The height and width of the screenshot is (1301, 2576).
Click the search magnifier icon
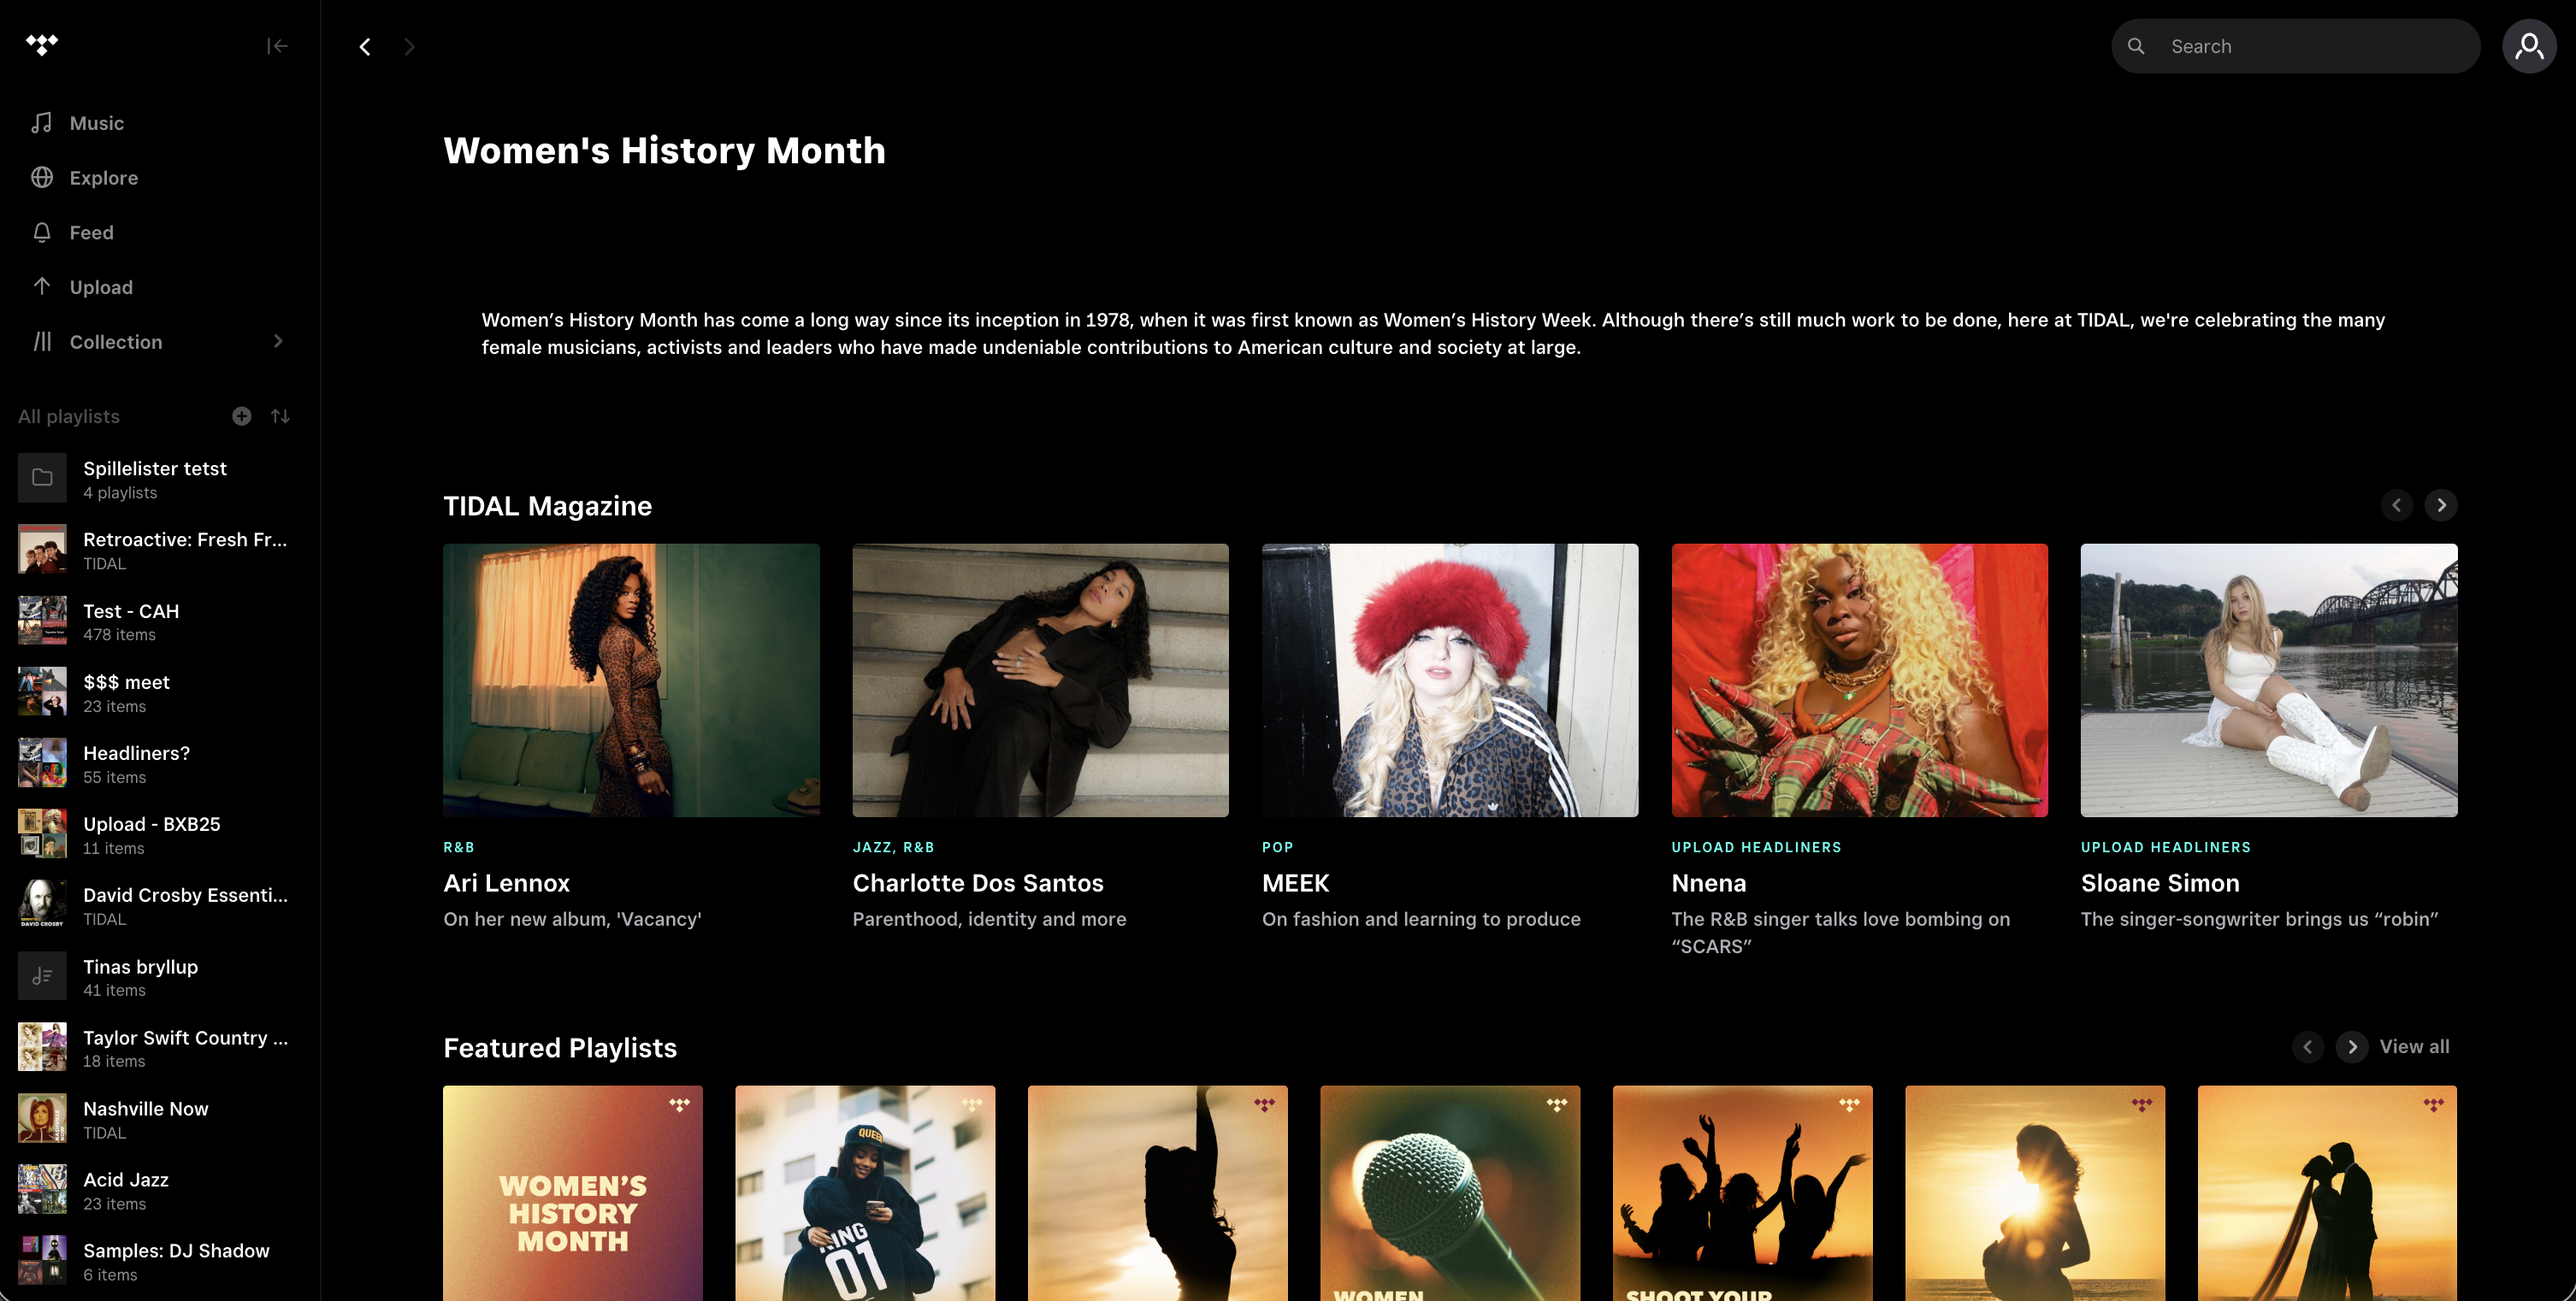pyautogui.click(x=2136, y=46)
